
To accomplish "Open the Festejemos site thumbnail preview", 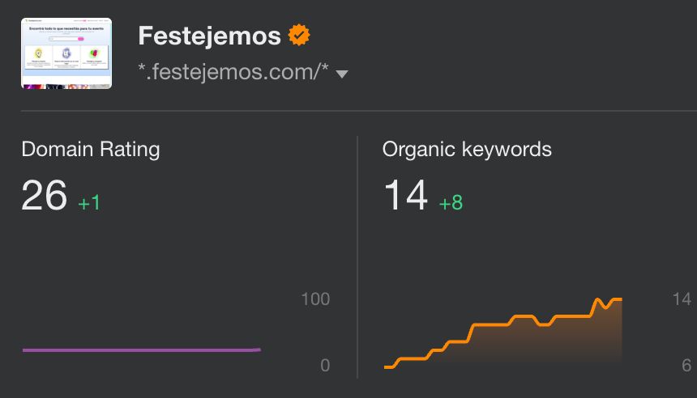I will click(x=66, y=53).
